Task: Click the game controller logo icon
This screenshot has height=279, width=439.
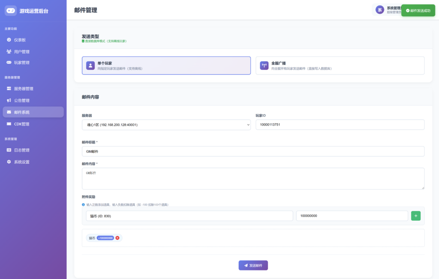Action: point(11,10)
